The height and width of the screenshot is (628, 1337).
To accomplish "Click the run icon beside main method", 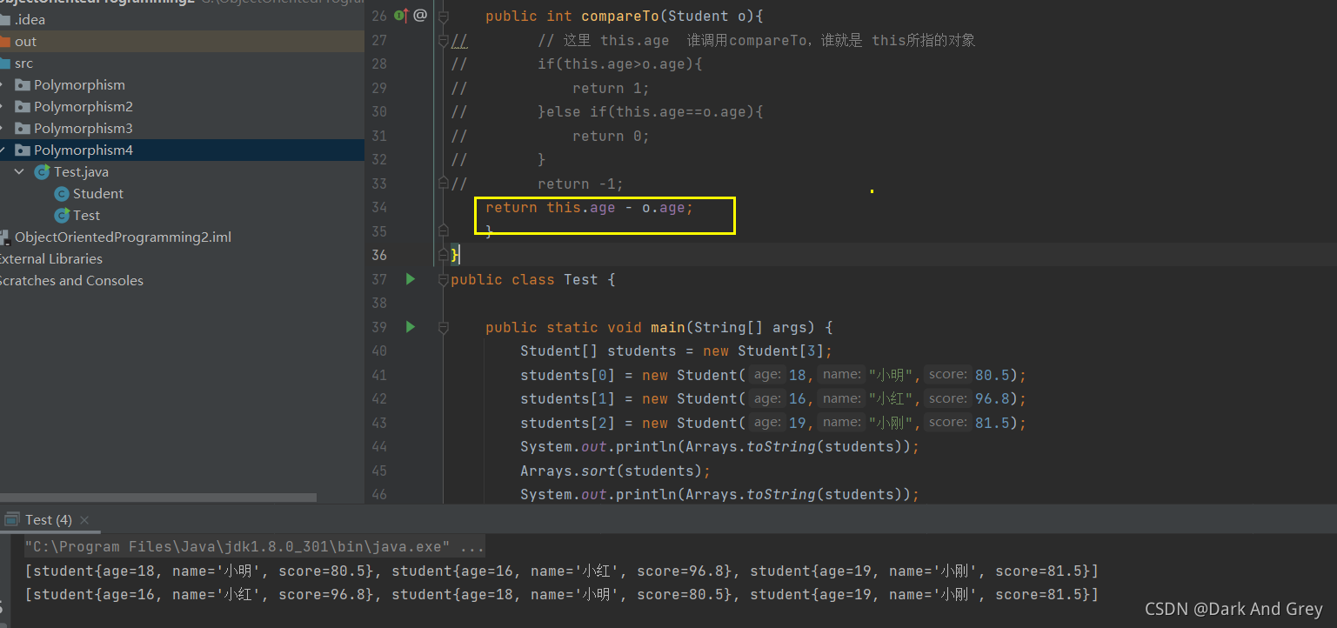I will click(411, 327).
